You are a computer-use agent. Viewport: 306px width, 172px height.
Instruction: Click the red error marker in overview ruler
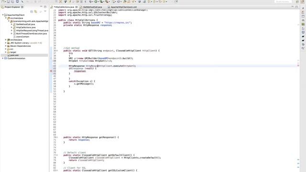pos(298,66)
